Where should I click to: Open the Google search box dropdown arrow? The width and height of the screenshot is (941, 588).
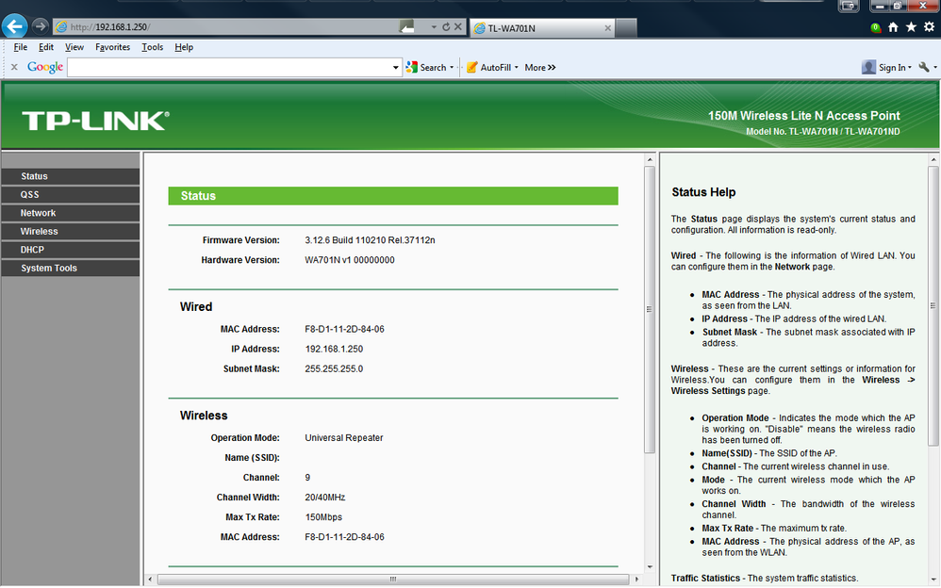click(395, 67)
